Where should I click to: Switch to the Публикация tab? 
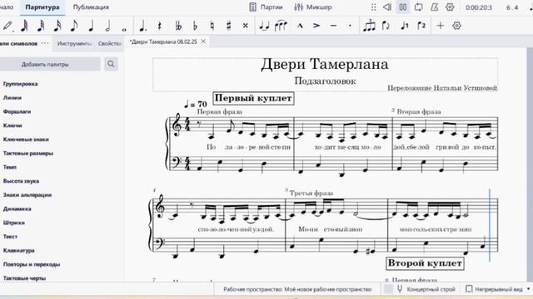pyautogui.click(x=91, y=7)
